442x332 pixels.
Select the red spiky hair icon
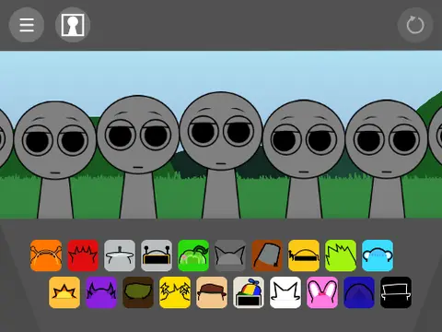(x=83, y=255)
